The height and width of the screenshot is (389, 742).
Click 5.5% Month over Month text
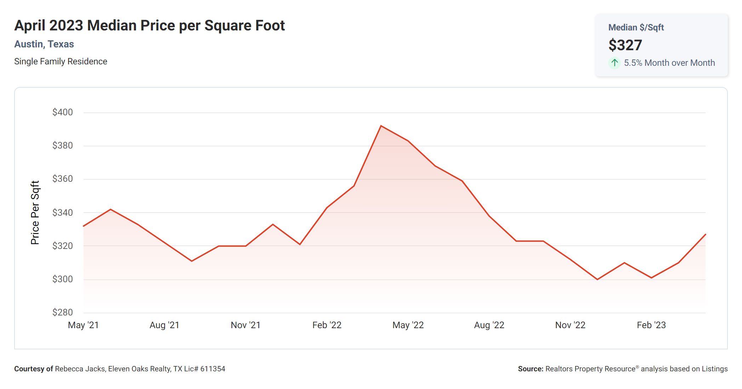pyautogui.click(x=669, y=63)
